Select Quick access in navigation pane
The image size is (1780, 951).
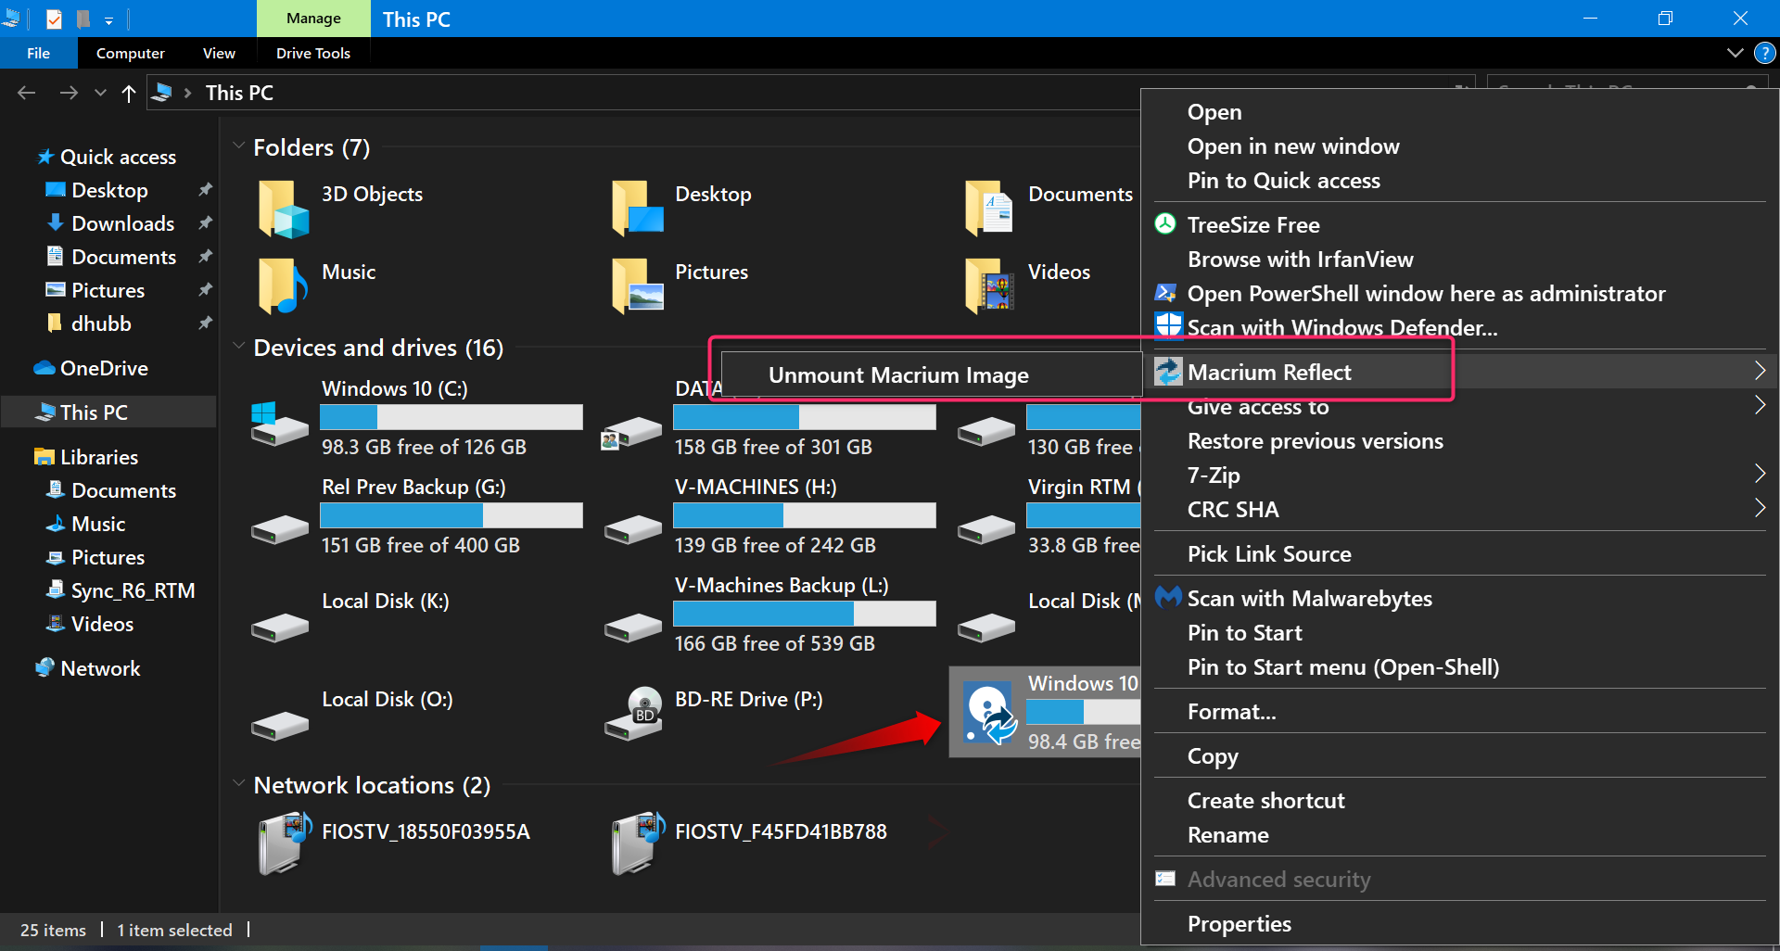tap(118, 157)
